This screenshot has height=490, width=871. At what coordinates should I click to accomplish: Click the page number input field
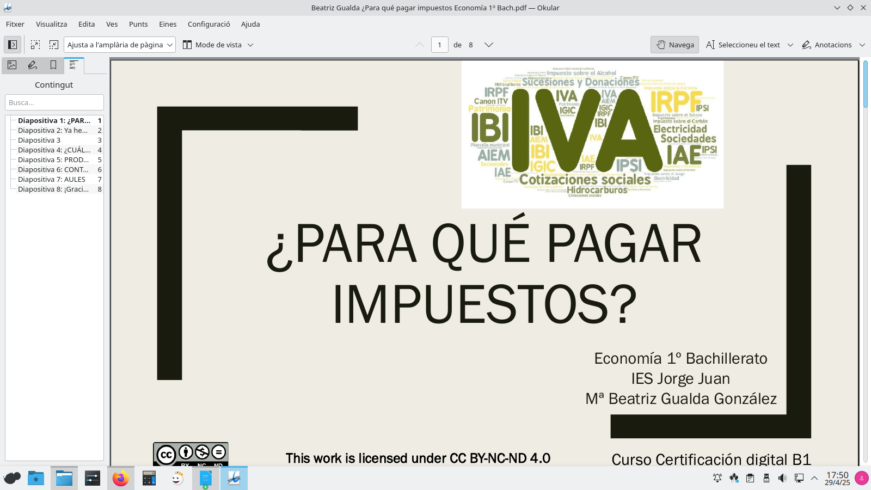440,45
